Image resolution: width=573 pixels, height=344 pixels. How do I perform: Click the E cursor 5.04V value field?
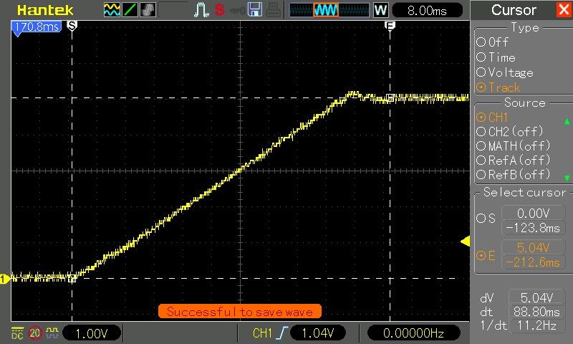533,247
